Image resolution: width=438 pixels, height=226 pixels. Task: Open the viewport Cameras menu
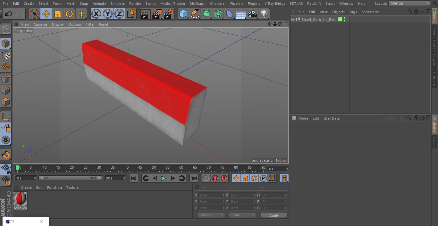40,24
